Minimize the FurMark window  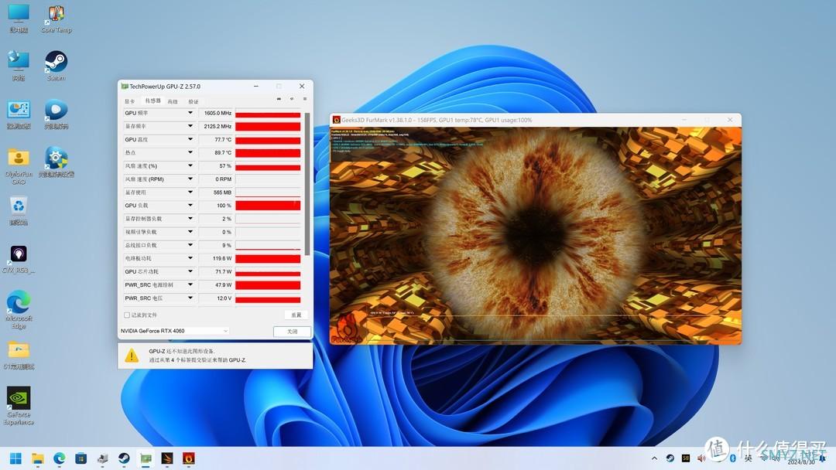[x=684, y=120]
